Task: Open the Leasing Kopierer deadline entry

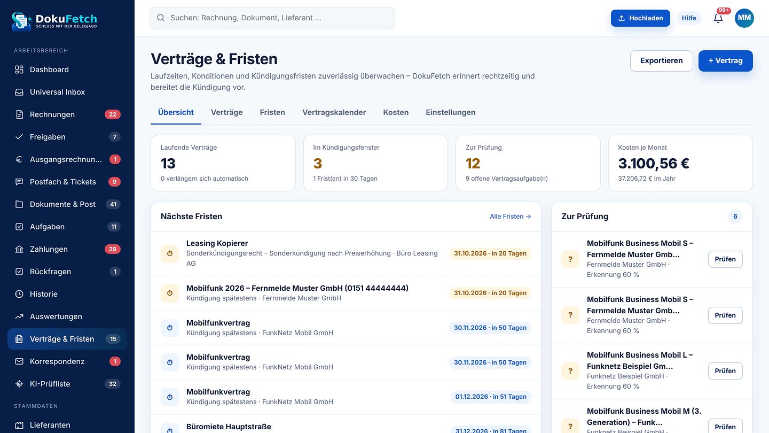Action: [x=346, y=253]
